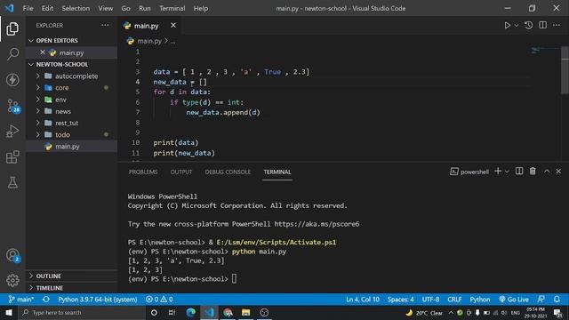Open the Terminal menu

pyautogui.click(x=172, y=8)
